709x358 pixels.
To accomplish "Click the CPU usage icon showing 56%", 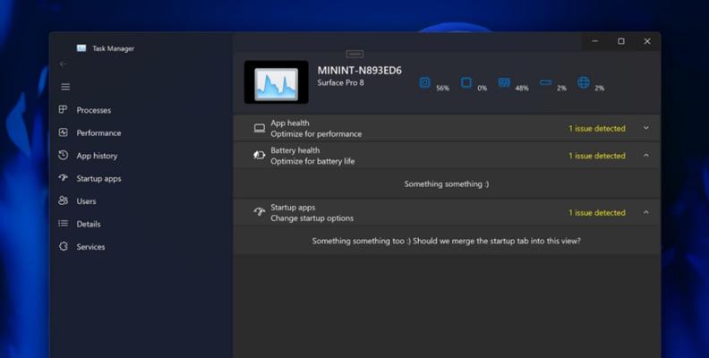I will coord(424,82).
